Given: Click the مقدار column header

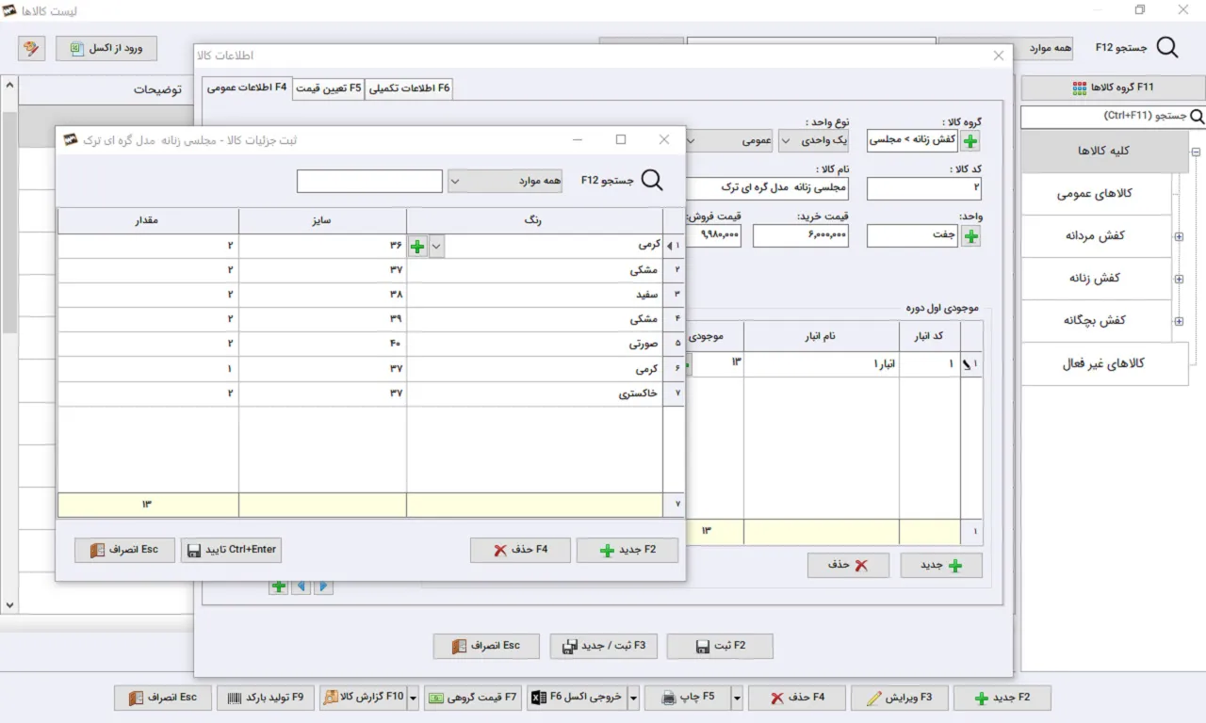Looking at the screenshot, I should click(x=148, y=220).
